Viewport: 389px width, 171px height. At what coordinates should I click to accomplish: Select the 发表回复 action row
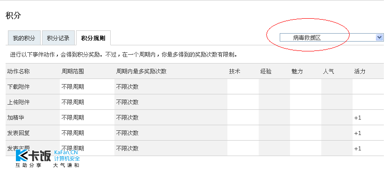pos(195,133)
